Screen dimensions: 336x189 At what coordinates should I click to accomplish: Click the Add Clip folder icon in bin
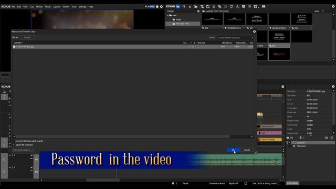196,7
